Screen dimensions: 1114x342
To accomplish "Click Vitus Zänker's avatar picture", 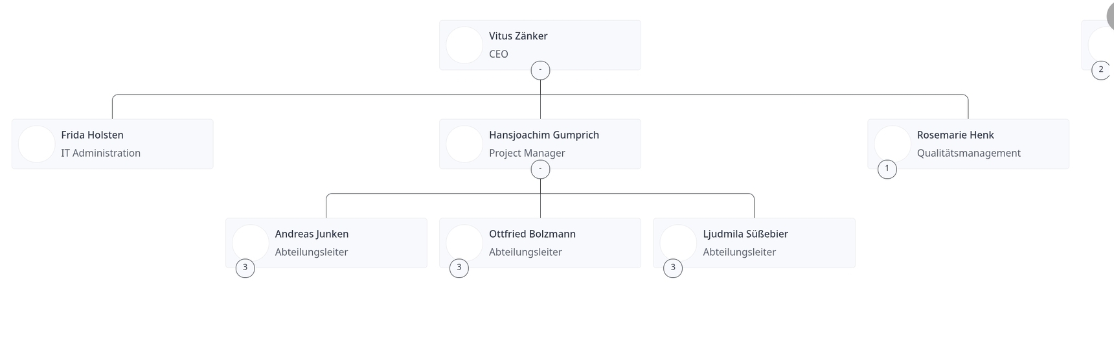I will pyautogui.click(x=464, y=45).
